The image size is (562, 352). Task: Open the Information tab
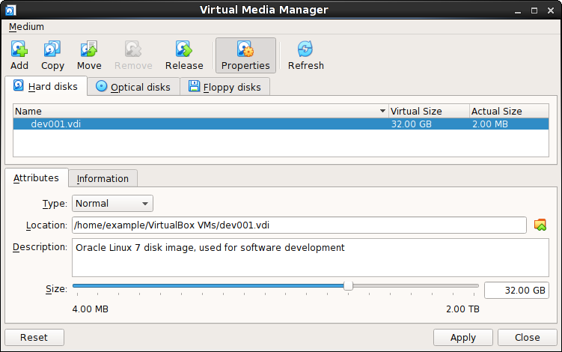point(103,178)
